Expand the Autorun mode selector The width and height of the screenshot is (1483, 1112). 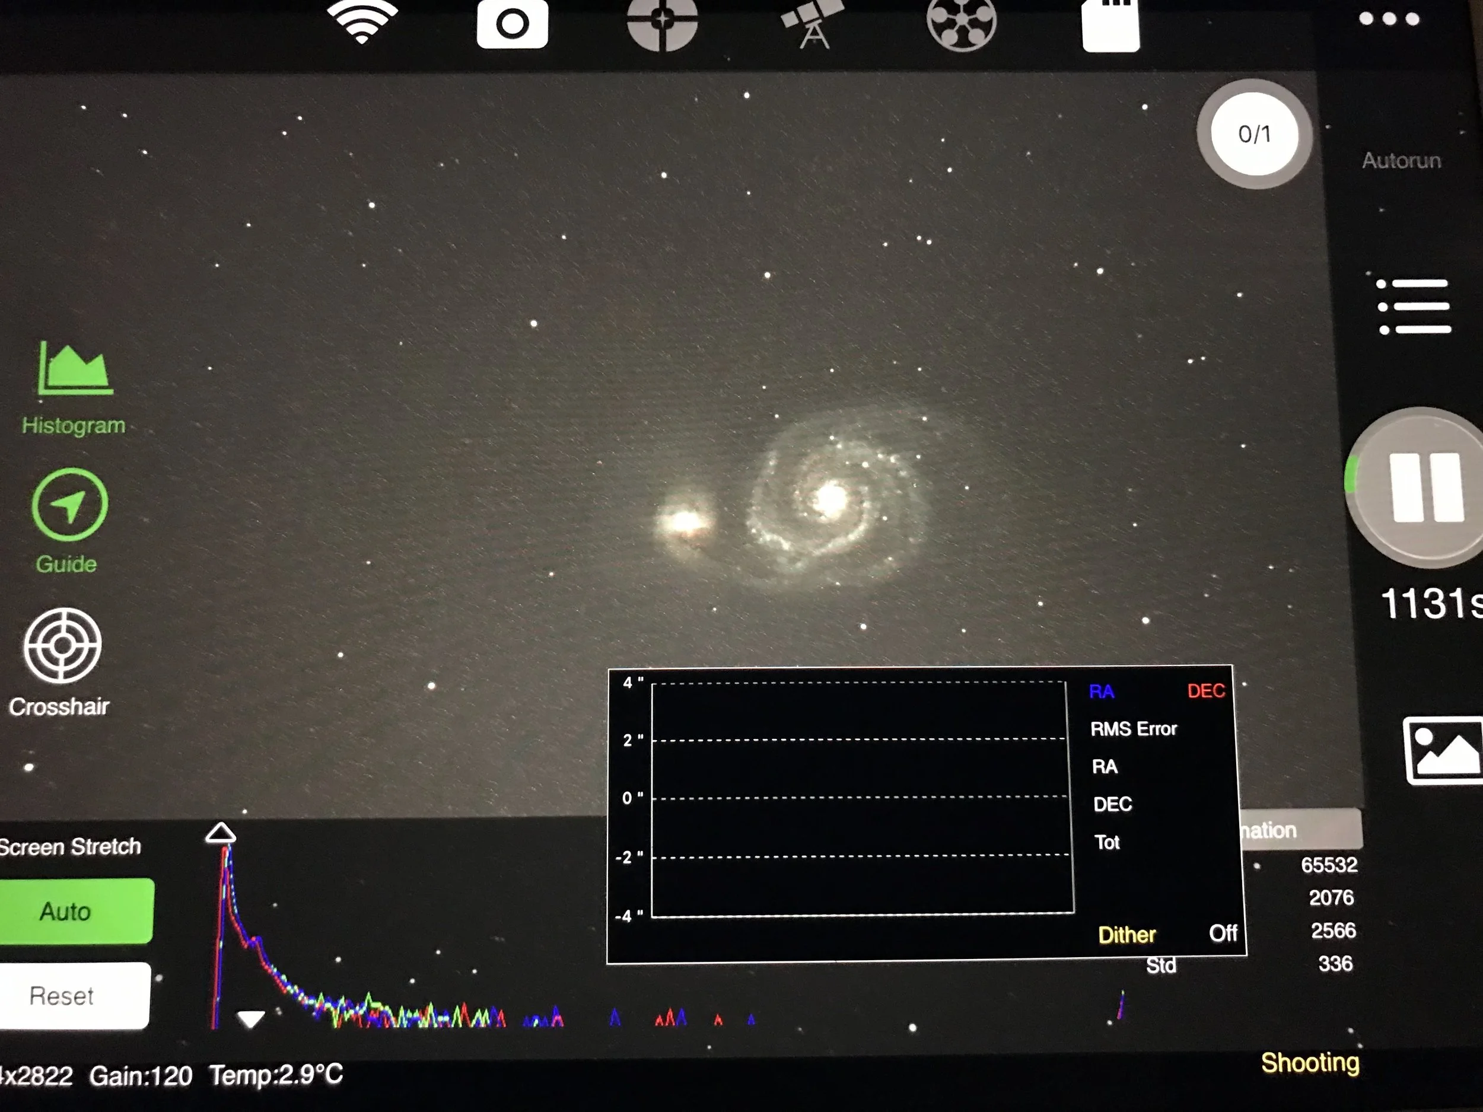[1401, 161]
